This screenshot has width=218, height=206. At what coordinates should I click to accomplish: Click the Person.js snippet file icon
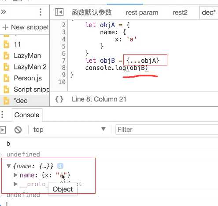click(6, 78)
